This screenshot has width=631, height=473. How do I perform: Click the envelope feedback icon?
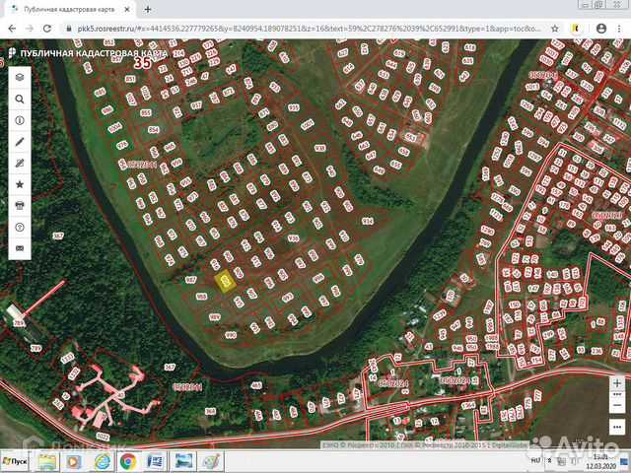(20, 249)
